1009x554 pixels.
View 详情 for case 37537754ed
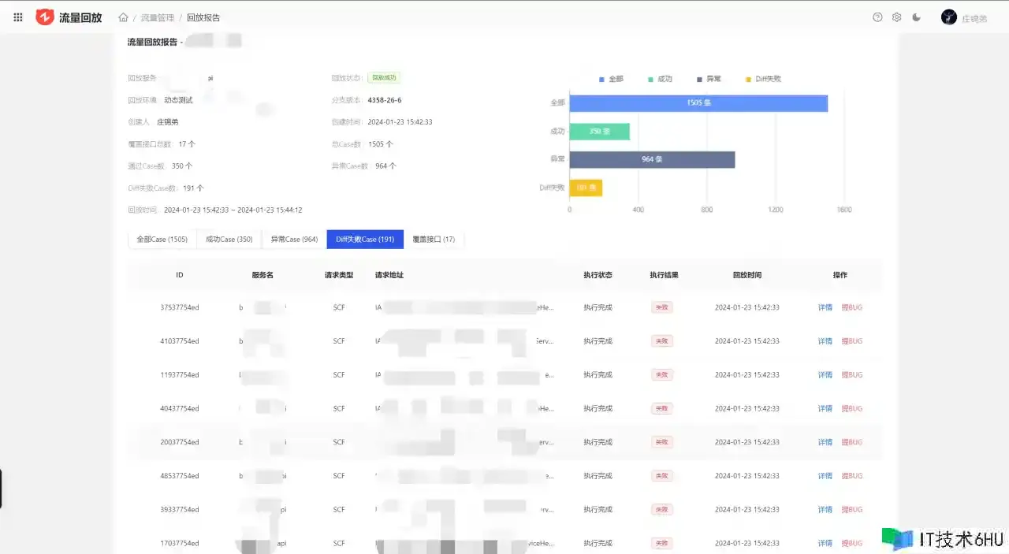point(825,307)
